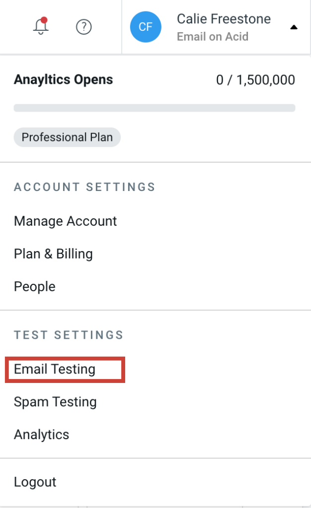This screenshot has height=508, width=311.
Task: Click the Professional Plan badge
Action: coord(67,137)
